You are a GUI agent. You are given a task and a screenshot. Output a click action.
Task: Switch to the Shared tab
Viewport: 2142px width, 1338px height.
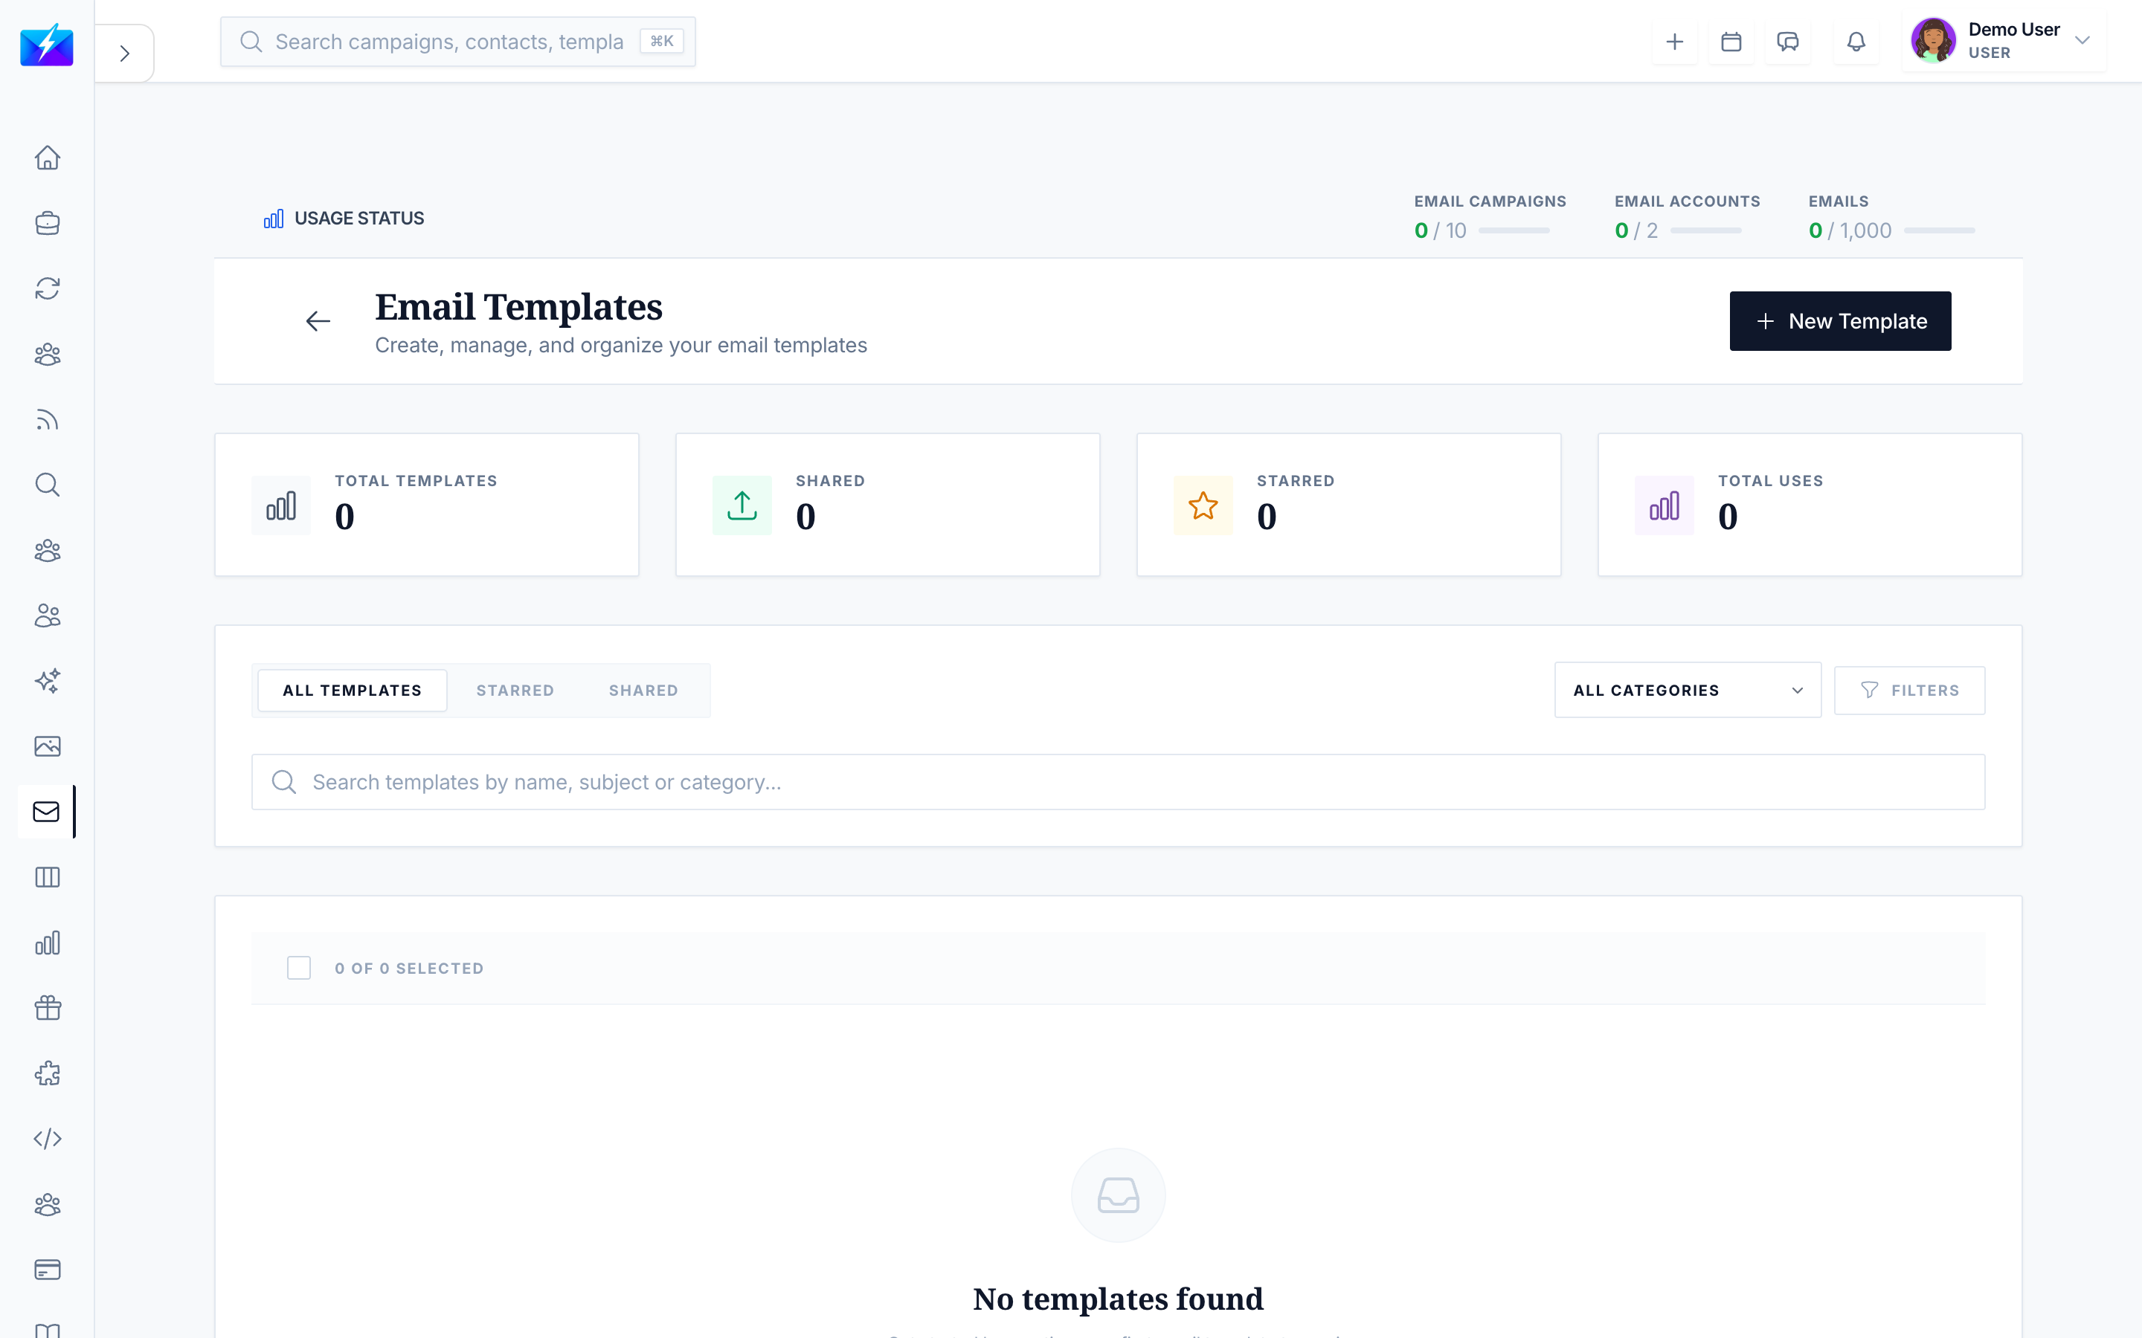643,691
